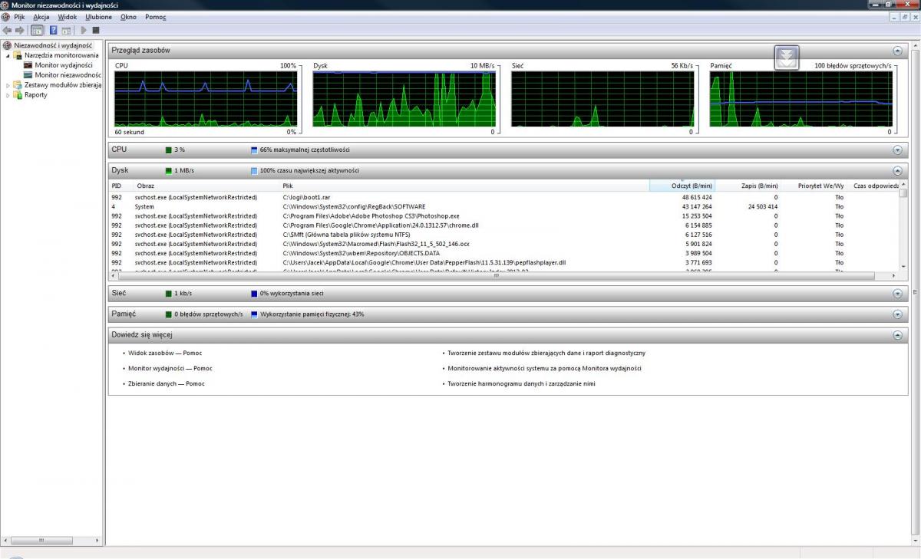Expand the Raporty tree node arrow
This screenshot has height=559, width=921.
8,95
